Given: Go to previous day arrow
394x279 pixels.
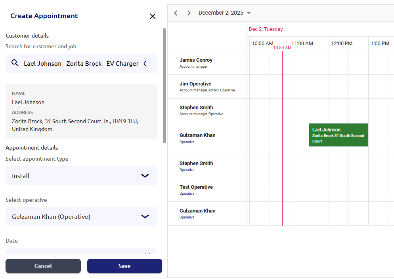Looking at the screenshot, I should (x=176, y=13).
